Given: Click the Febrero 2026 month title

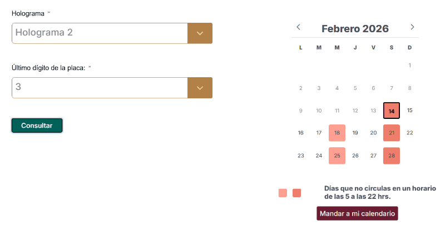Looking at the screenshot, I should pos(355,28).
